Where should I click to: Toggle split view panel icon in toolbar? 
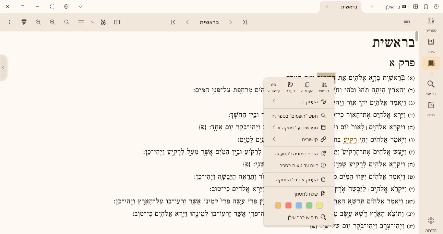pyautogui.click(x=117, y=22)
